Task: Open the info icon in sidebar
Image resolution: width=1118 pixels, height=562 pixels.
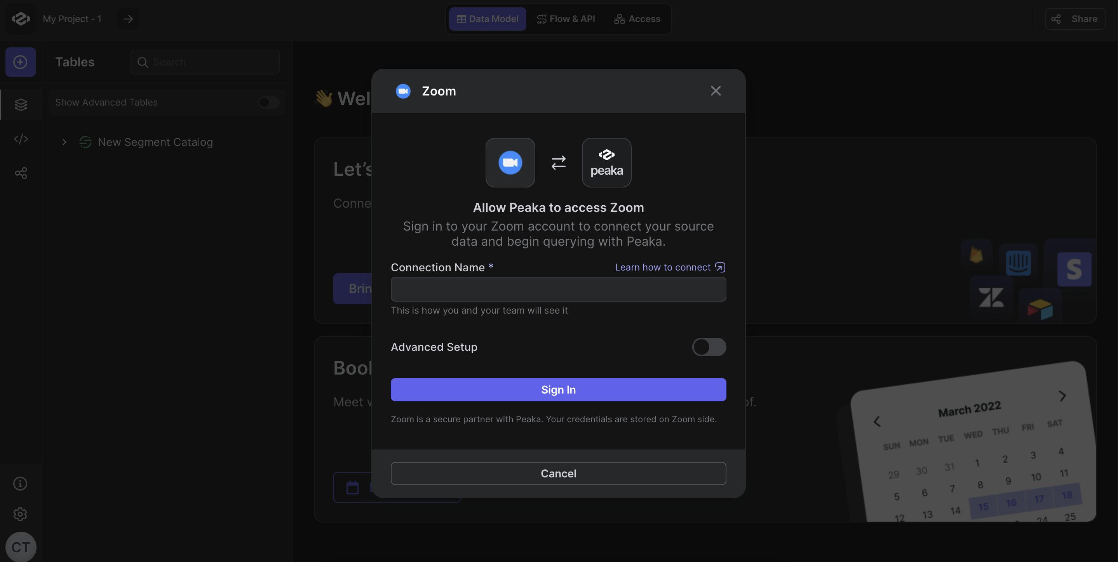Action: point(20,484)
